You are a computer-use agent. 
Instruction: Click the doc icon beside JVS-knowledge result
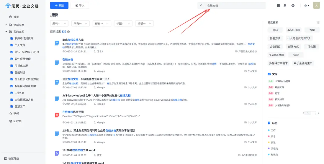click(x=57, y=99)
